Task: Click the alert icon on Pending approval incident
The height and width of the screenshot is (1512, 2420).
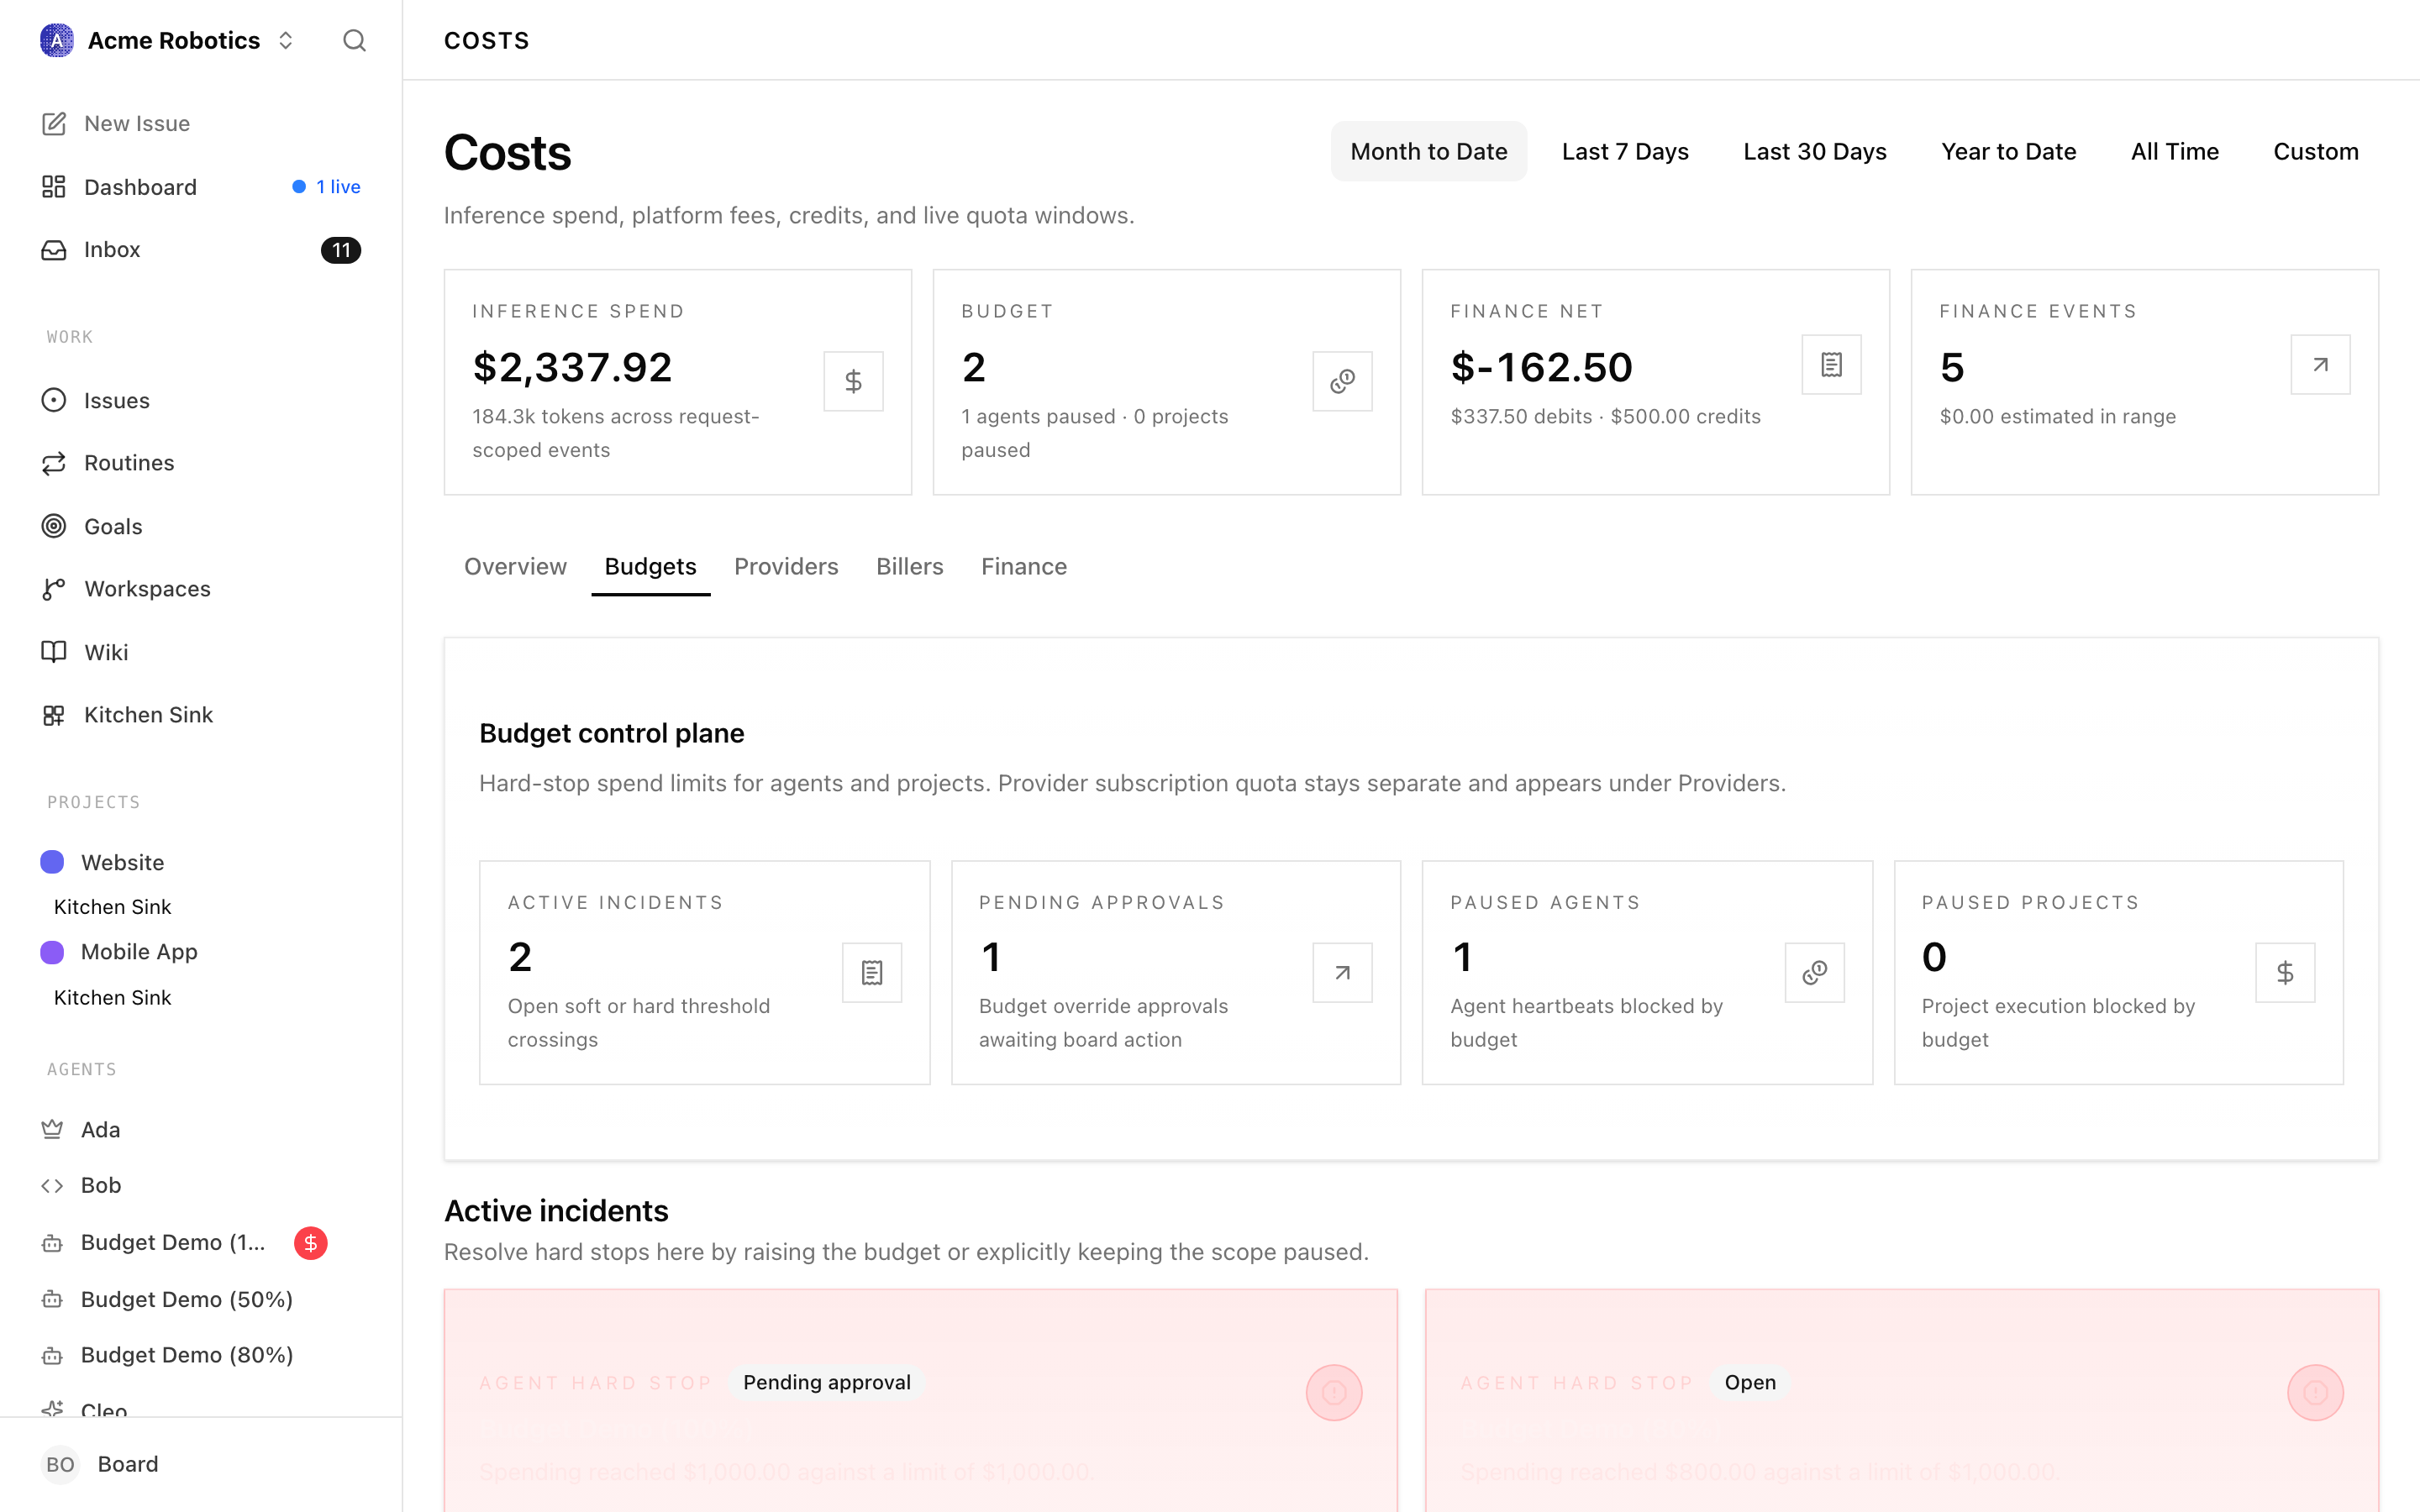Action: [1334, 1392]
